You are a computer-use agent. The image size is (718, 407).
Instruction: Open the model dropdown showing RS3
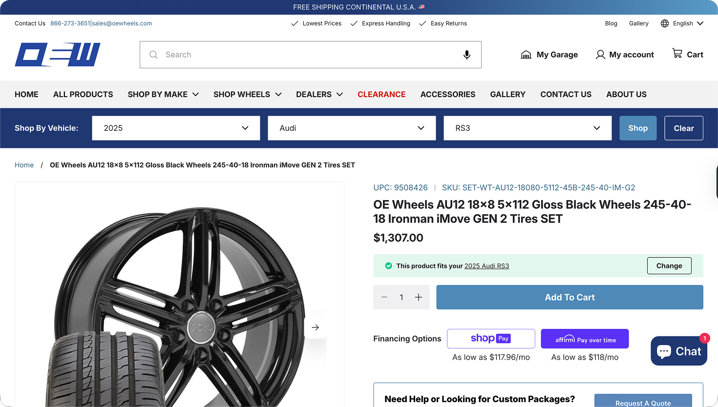(528, 128)
